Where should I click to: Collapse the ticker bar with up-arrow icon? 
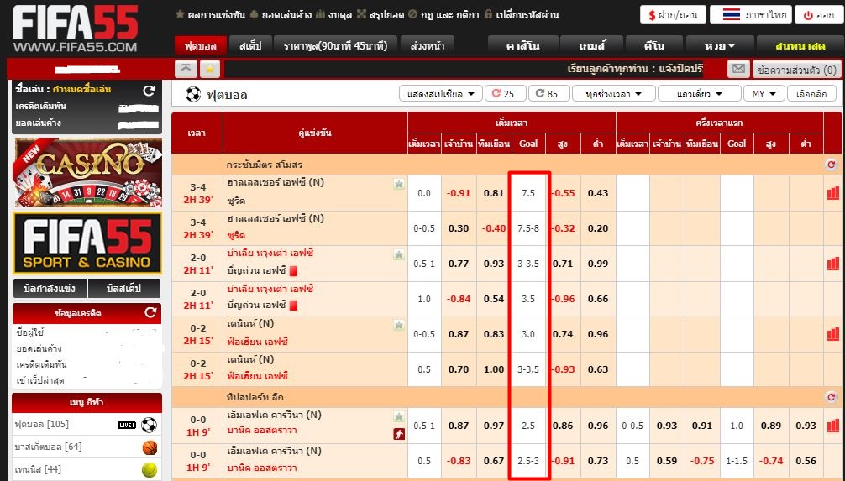186,69
